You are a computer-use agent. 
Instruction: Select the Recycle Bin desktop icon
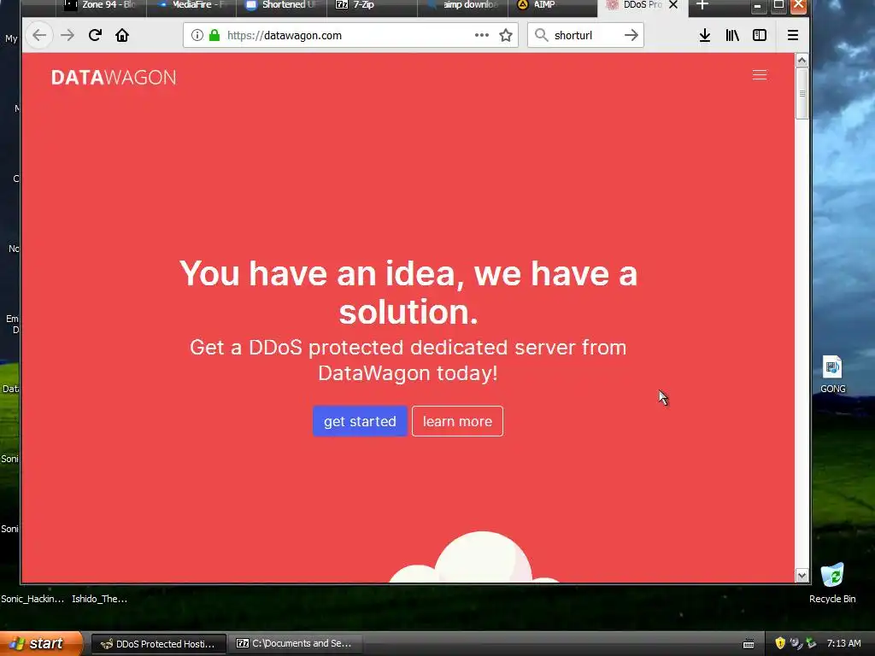832,583
